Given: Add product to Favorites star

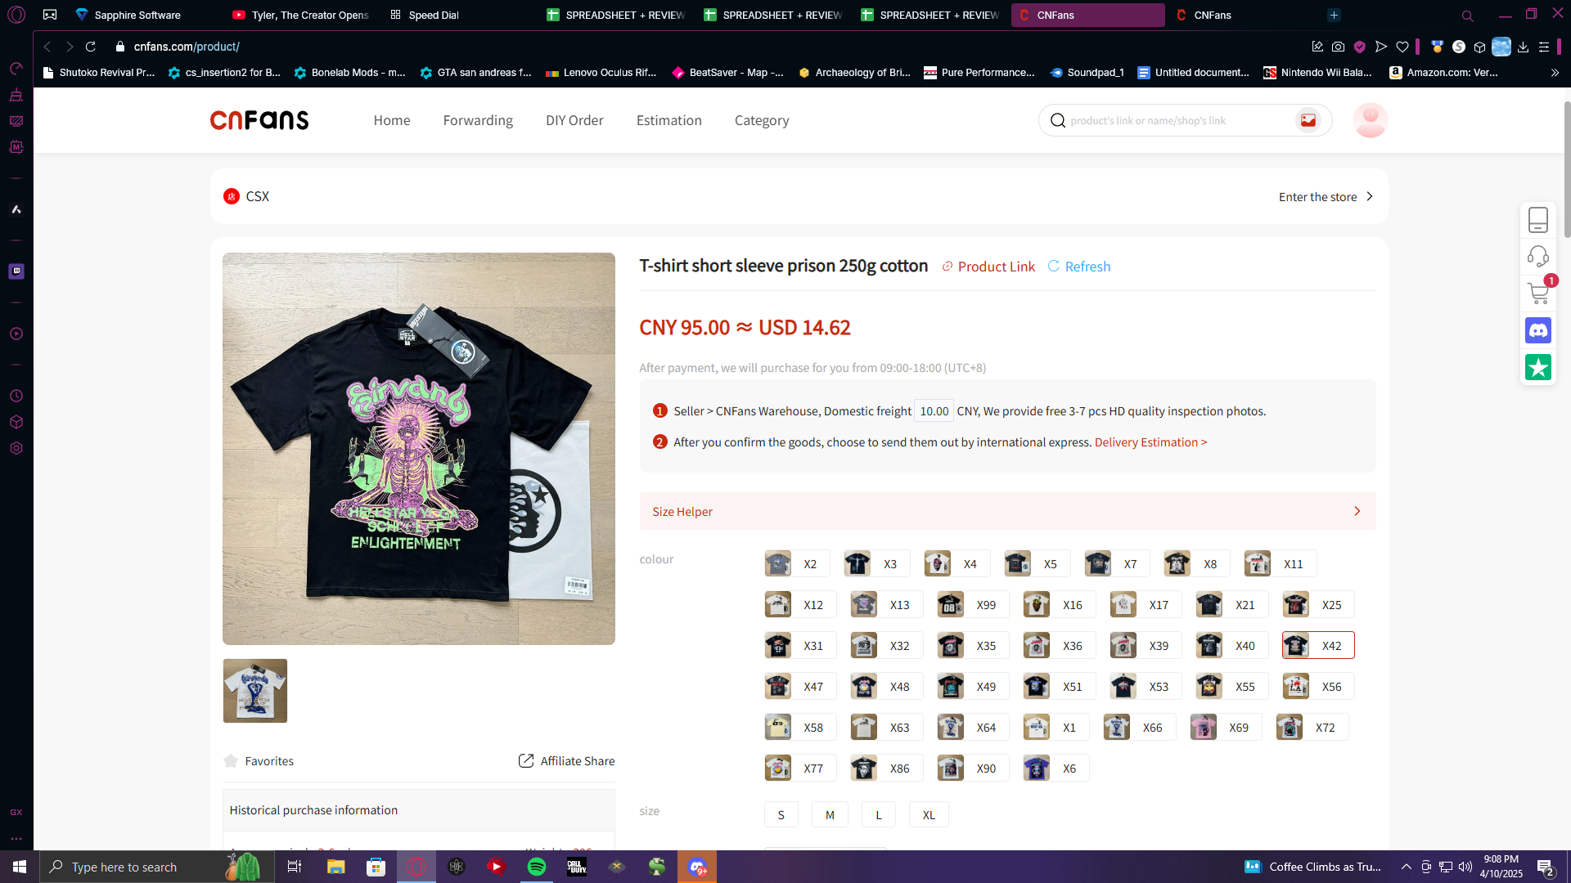Looking at the screenshot, I should coord(231,760).
